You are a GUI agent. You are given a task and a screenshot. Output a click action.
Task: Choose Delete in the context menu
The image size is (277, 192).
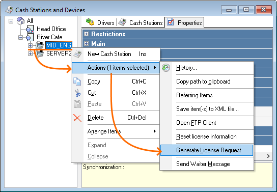(x=116, y=118)
